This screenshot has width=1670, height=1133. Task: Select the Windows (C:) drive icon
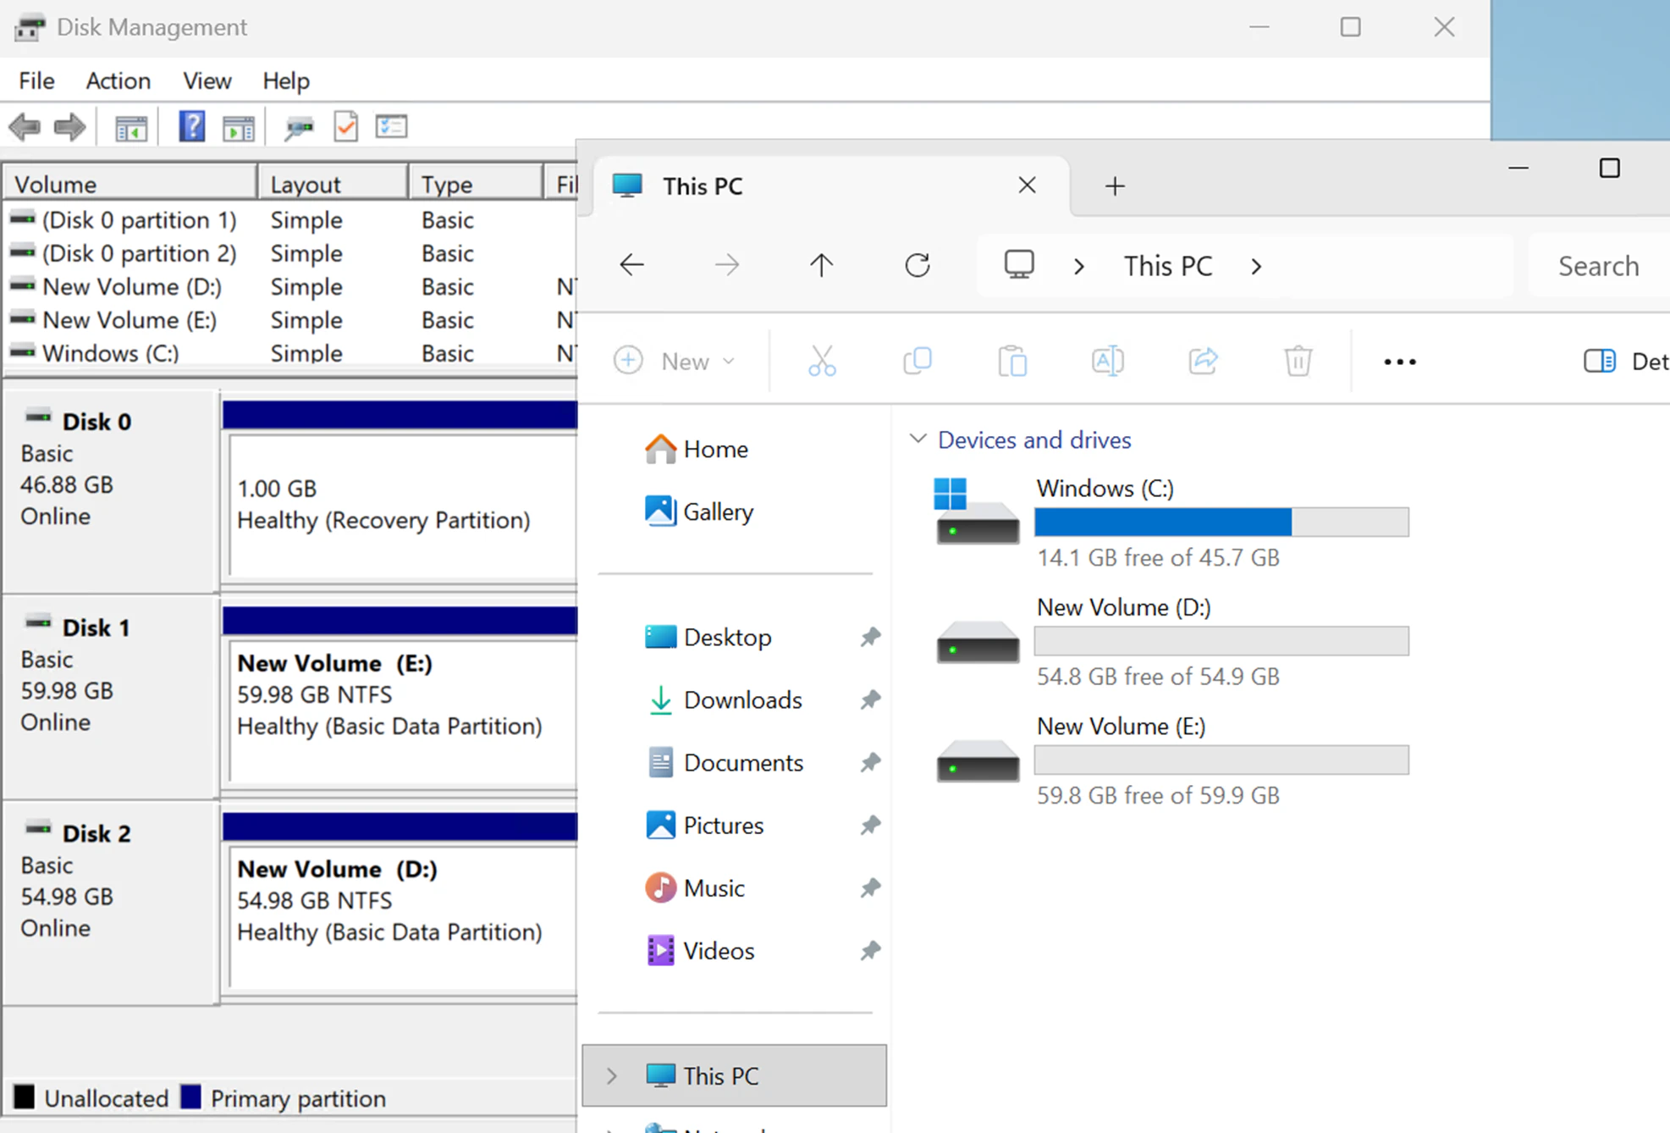point(977,510)
